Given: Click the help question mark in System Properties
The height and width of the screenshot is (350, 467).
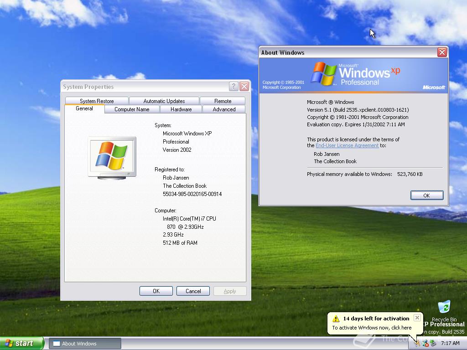Looking at the screenshot, I should click(x=233, y=86).
